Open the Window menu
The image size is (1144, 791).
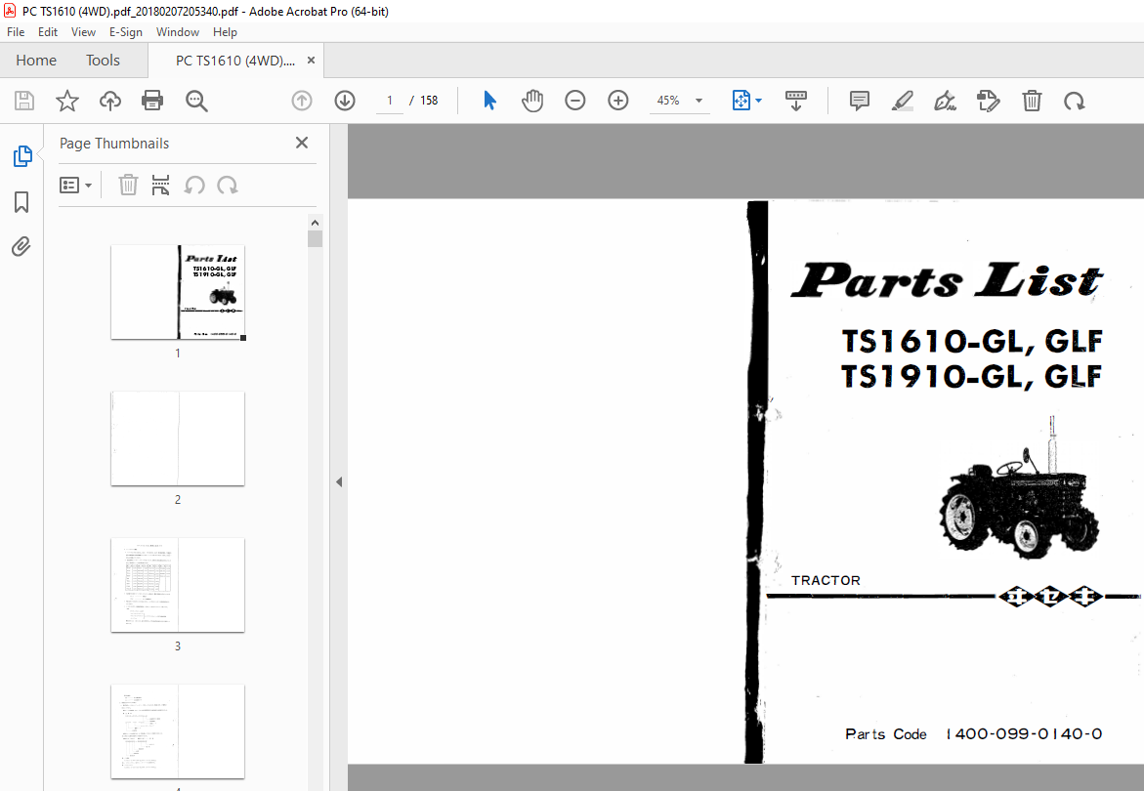click(x=177, y=32)
